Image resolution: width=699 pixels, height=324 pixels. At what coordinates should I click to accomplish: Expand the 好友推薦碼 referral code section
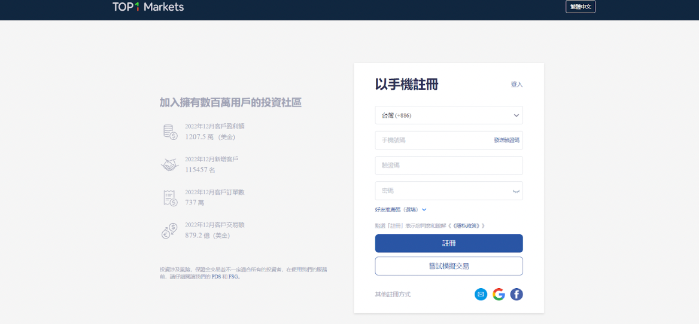pyautogui.click(x=400, y=210)
